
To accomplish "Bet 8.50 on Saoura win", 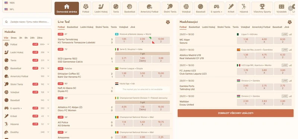I will [283, 41].
